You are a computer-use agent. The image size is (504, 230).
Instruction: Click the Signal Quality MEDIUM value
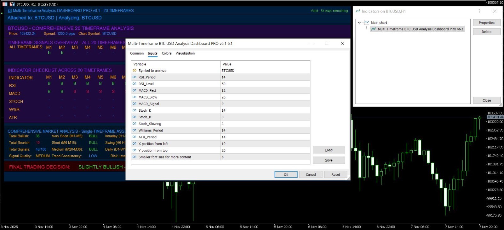click(x=43, y=156)
